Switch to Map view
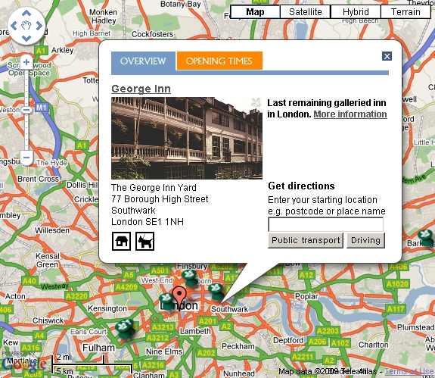The width and height of the screenshot is (435, 378). click(255, 12)
